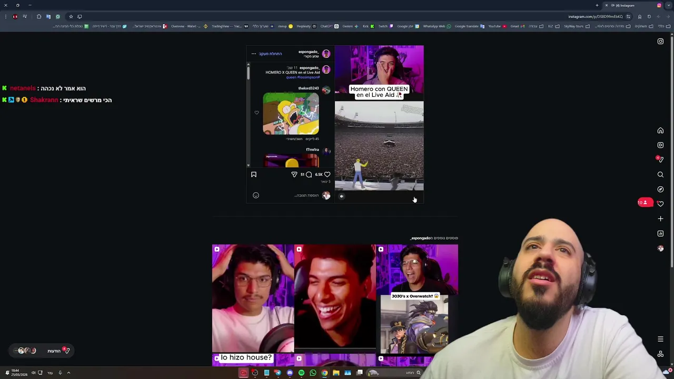The height and width of the screenshot is (379, 674).
Task: Open the Gmail bookmark
Action: [518, 26]
